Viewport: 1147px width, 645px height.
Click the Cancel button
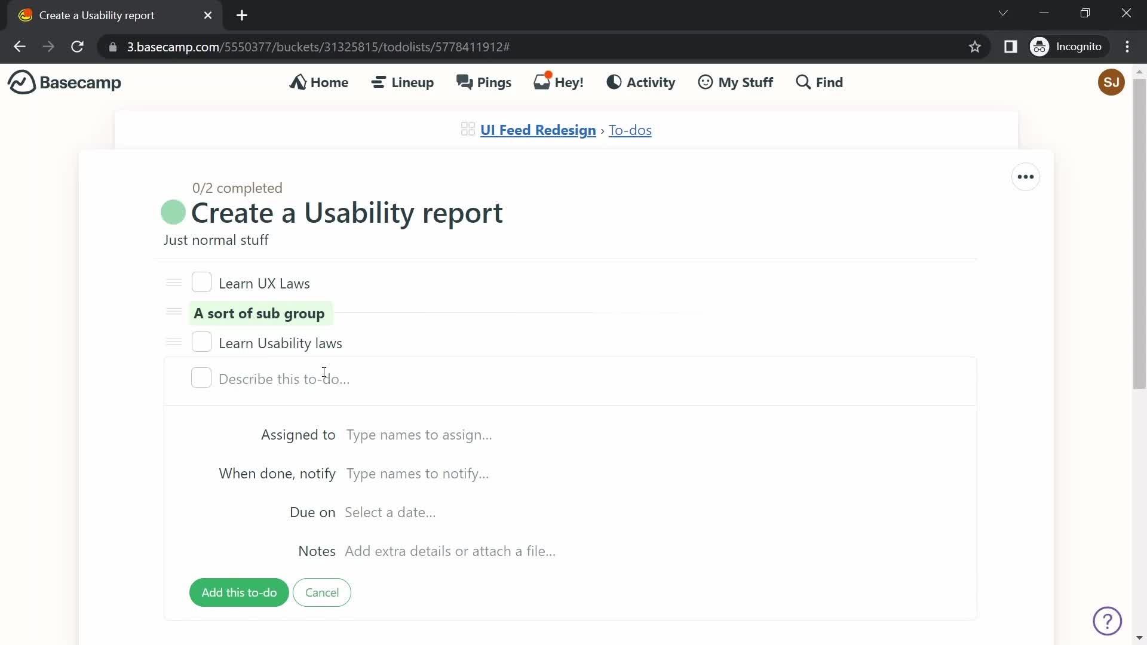pyautogui.click(x=322, y=593)
